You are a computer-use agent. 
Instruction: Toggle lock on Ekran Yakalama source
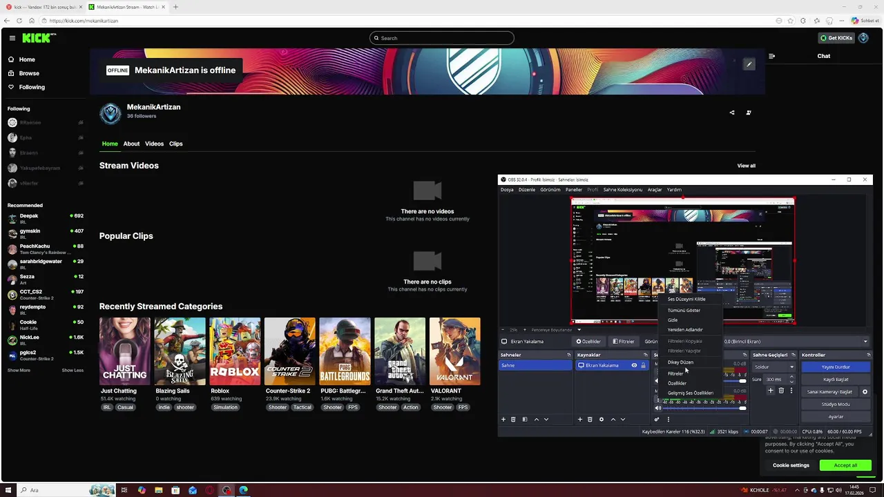coord(644,365)
